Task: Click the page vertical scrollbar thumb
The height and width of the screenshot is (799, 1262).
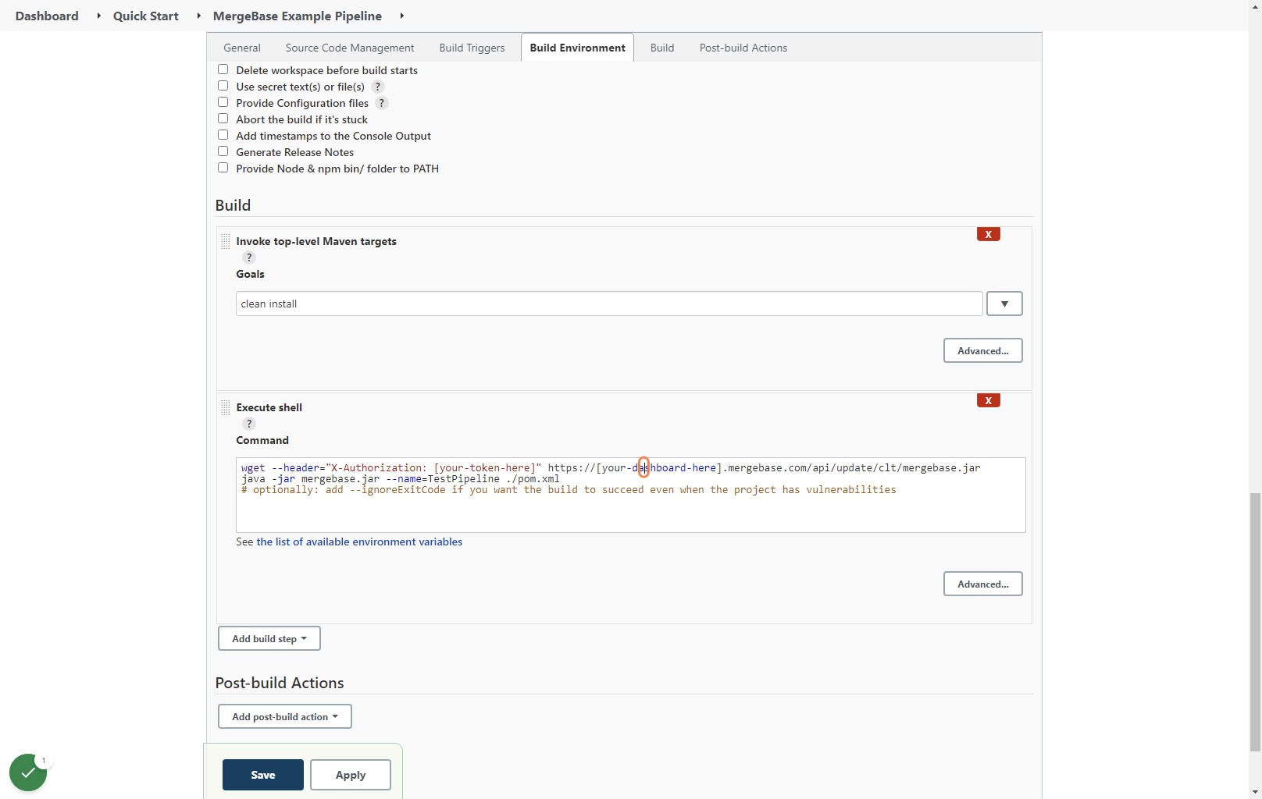Action: [1255, 622]
